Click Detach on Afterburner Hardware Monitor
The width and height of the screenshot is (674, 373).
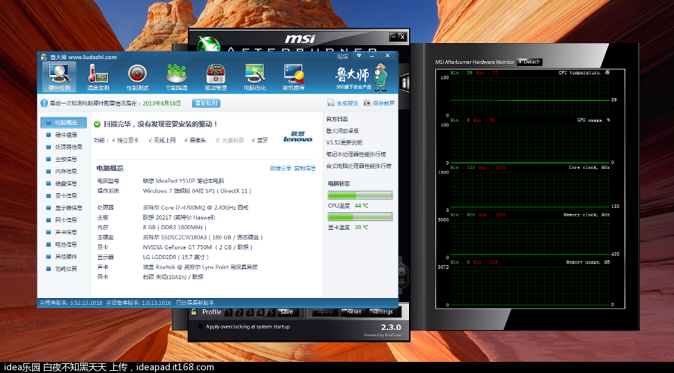click(x=529, y=62)
